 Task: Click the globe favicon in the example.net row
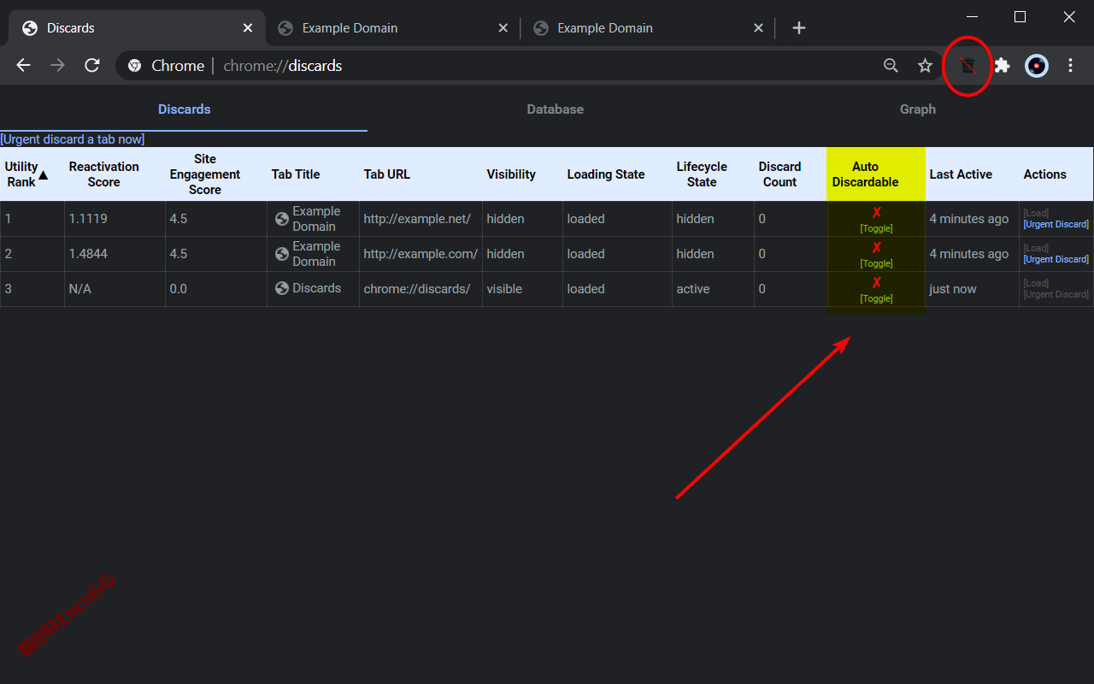pyautogui.click(x=282, y=219)
